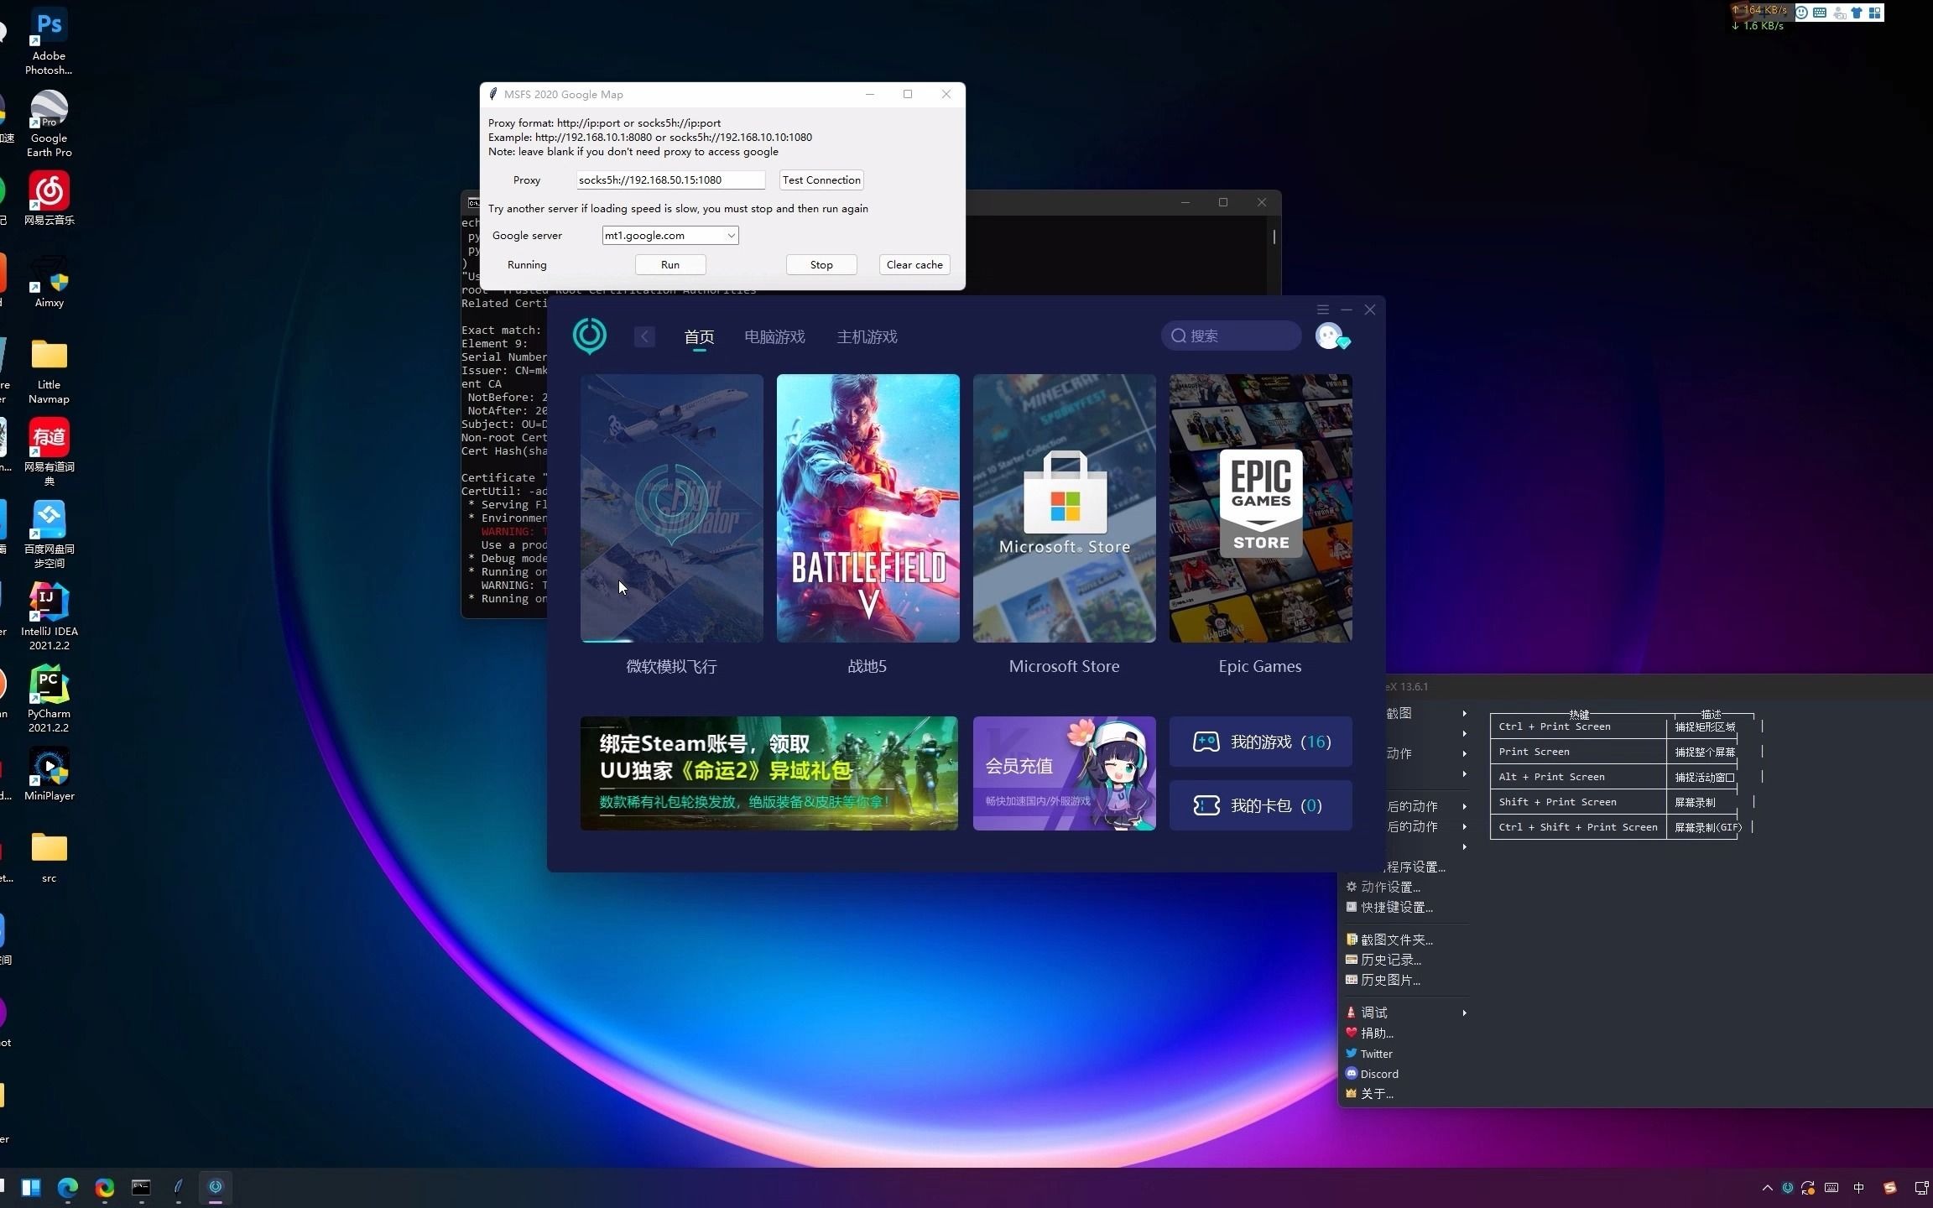Switch to the 主机游戏 tab
Image resolution: width=1933 pixels, height=1208 pixels.
click(867, 336)
